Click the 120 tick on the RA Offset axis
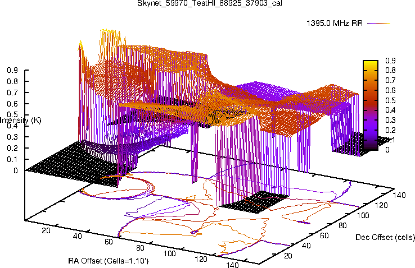 (201, 259)
